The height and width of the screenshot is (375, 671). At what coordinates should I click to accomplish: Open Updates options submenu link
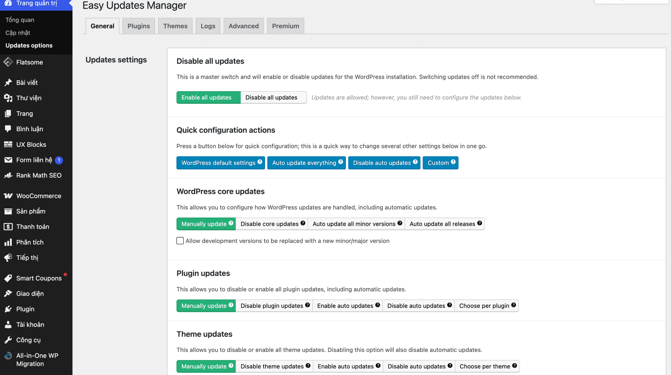tap(29, 45)
